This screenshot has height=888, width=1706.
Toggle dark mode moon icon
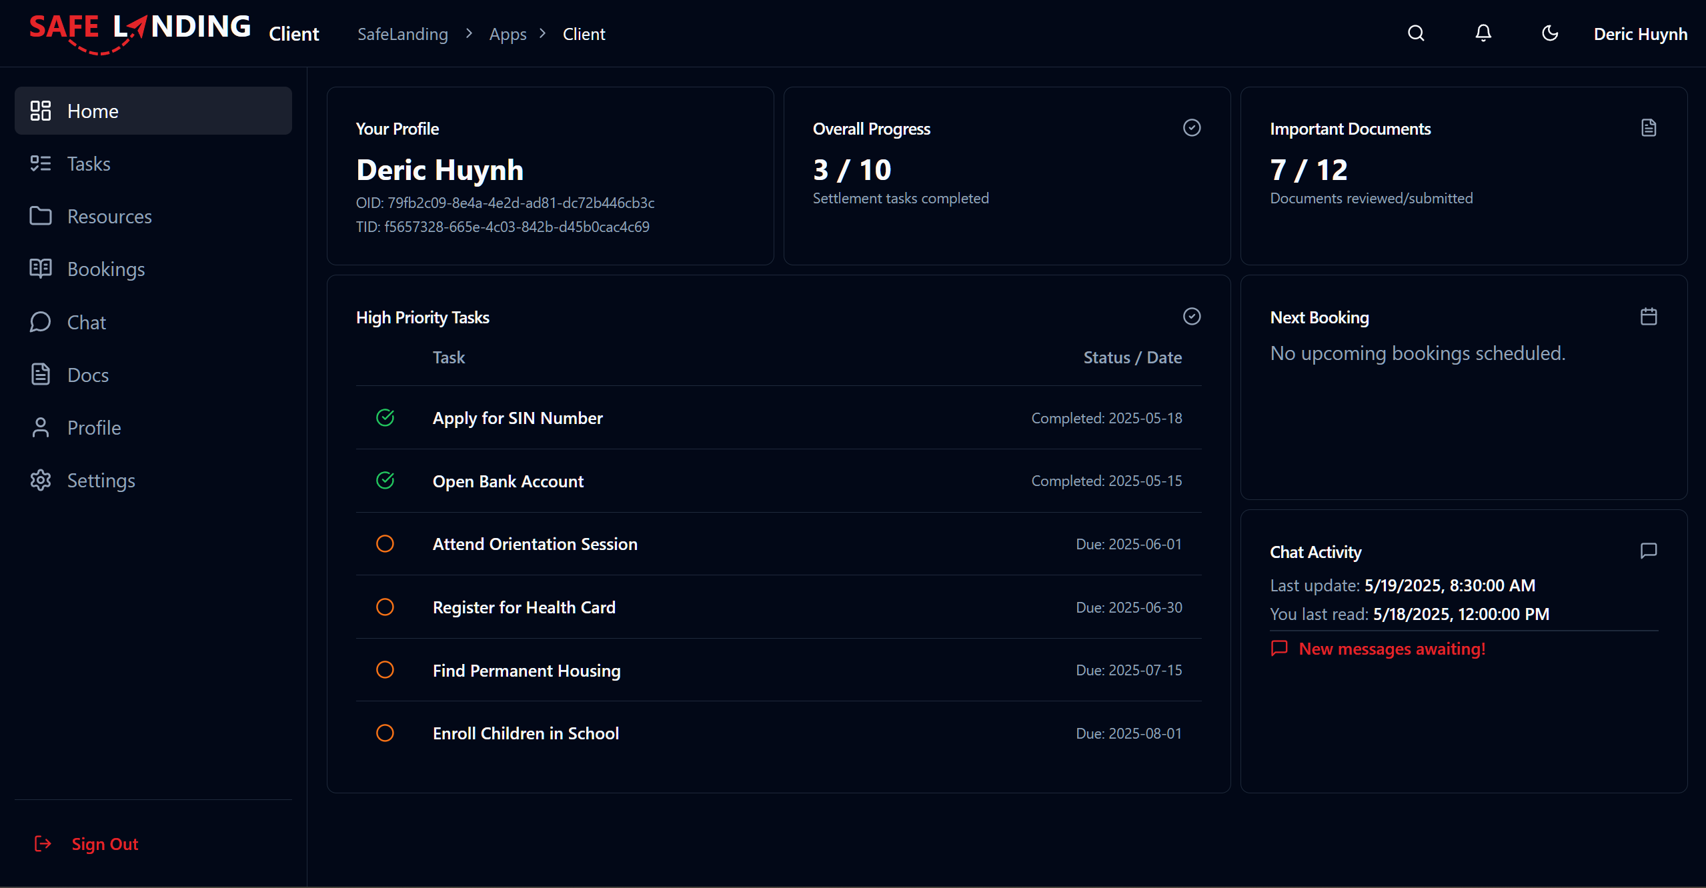(x=1550, y=33)
